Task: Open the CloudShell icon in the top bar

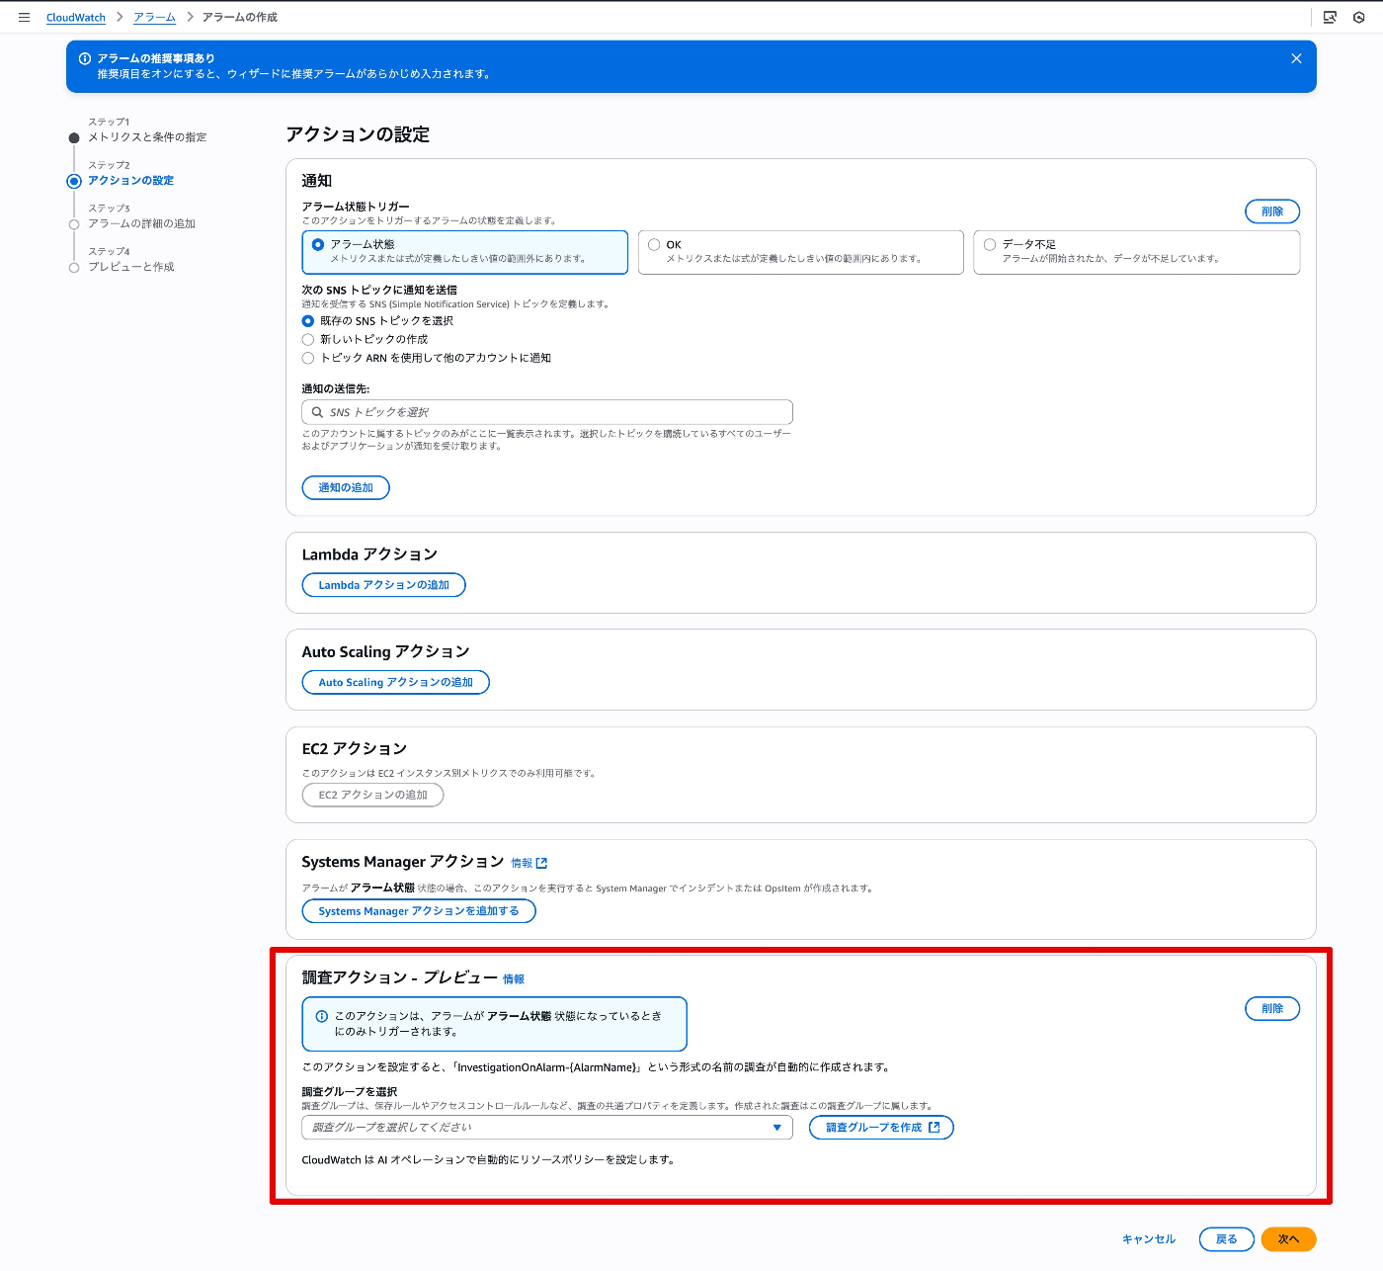Action: click(x=1330, y=17)
